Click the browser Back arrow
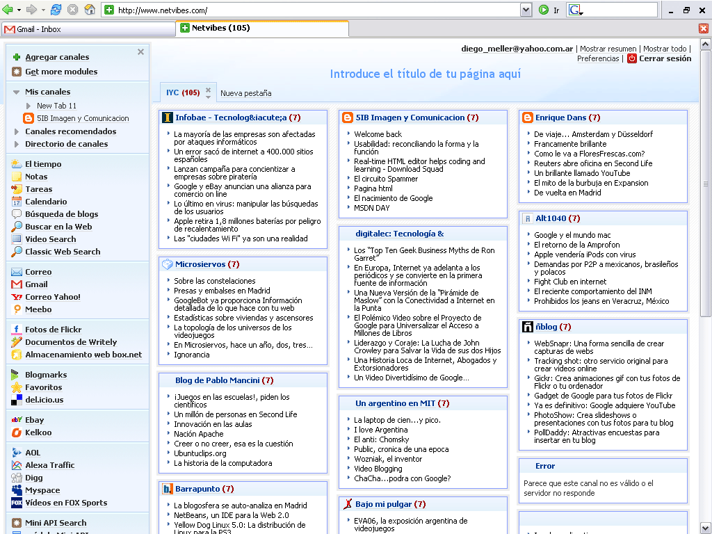The width and height of the screenshot is (712, 534). (x=7, y=10)
